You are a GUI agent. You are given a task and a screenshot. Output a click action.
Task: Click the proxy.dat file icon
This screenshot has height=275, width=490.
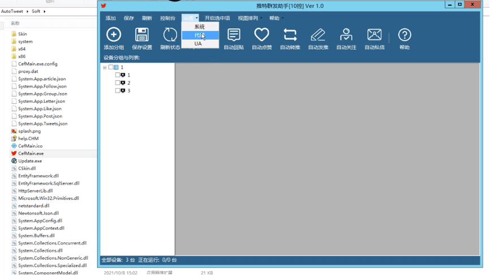(14, 71)
